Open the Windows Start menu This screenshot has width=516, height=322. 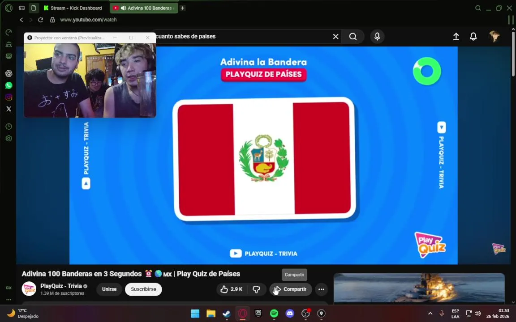point(195,314)
